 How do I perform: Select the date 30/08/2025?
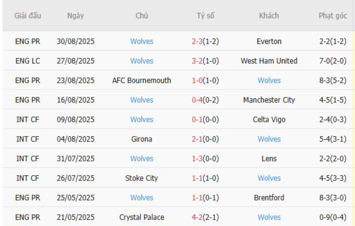75,41
